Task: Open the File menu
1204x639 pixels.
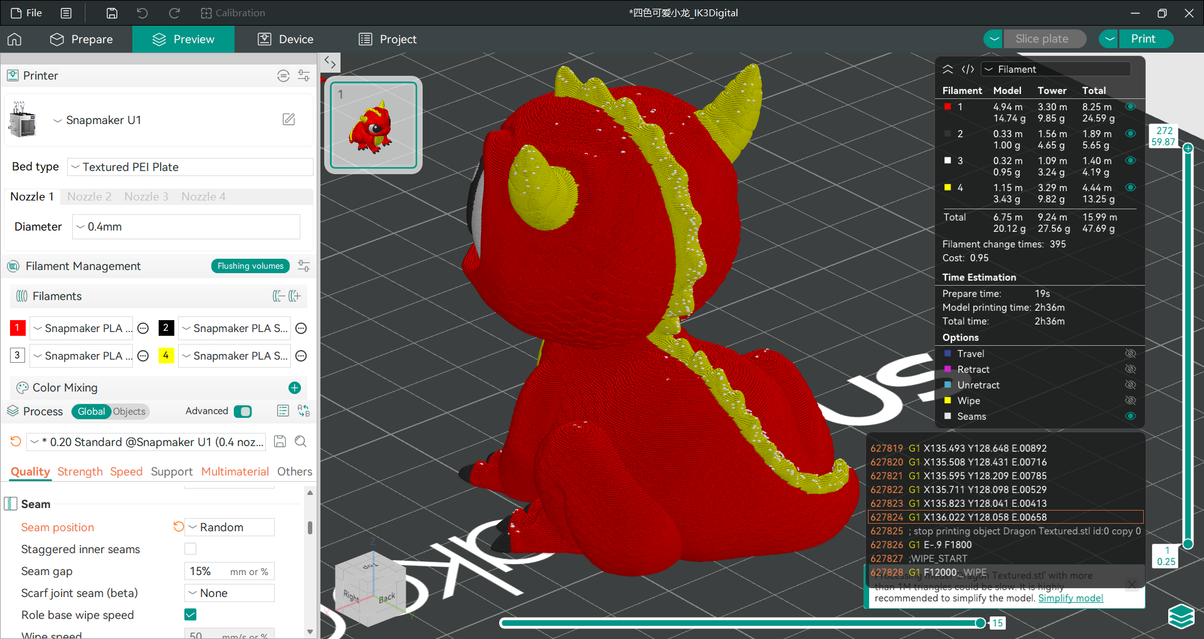Action: coord(27,13)
